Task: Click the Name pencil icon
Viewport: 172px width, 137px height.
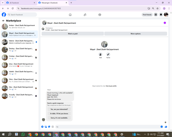Action: pos(108,54)
